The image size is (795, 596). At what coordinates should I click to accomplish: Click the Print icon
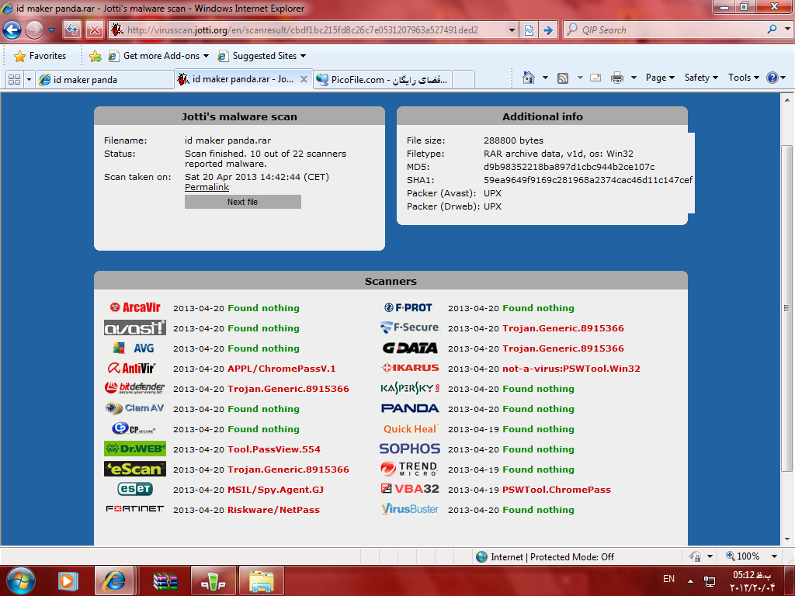pyautogui.click(x=617, y=78)
